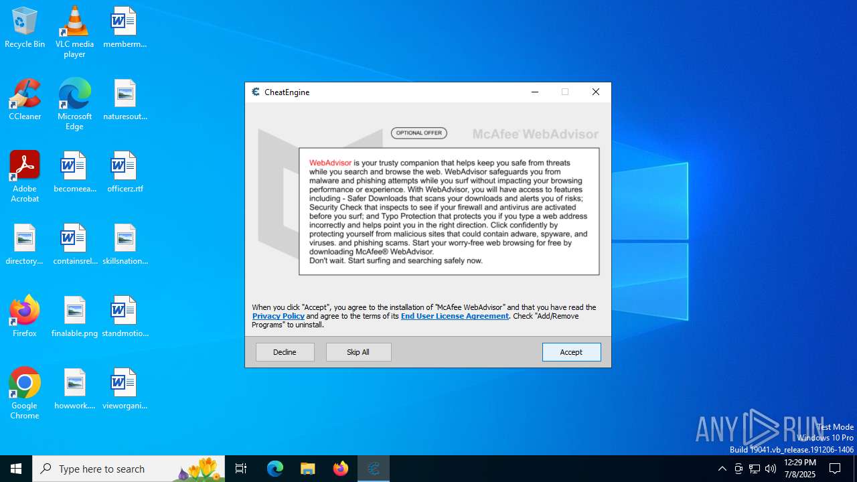The width and height of the screenshot is (857, 482).
Task: Select officerz.rtf document icon
Action: [x=125, y=172]
